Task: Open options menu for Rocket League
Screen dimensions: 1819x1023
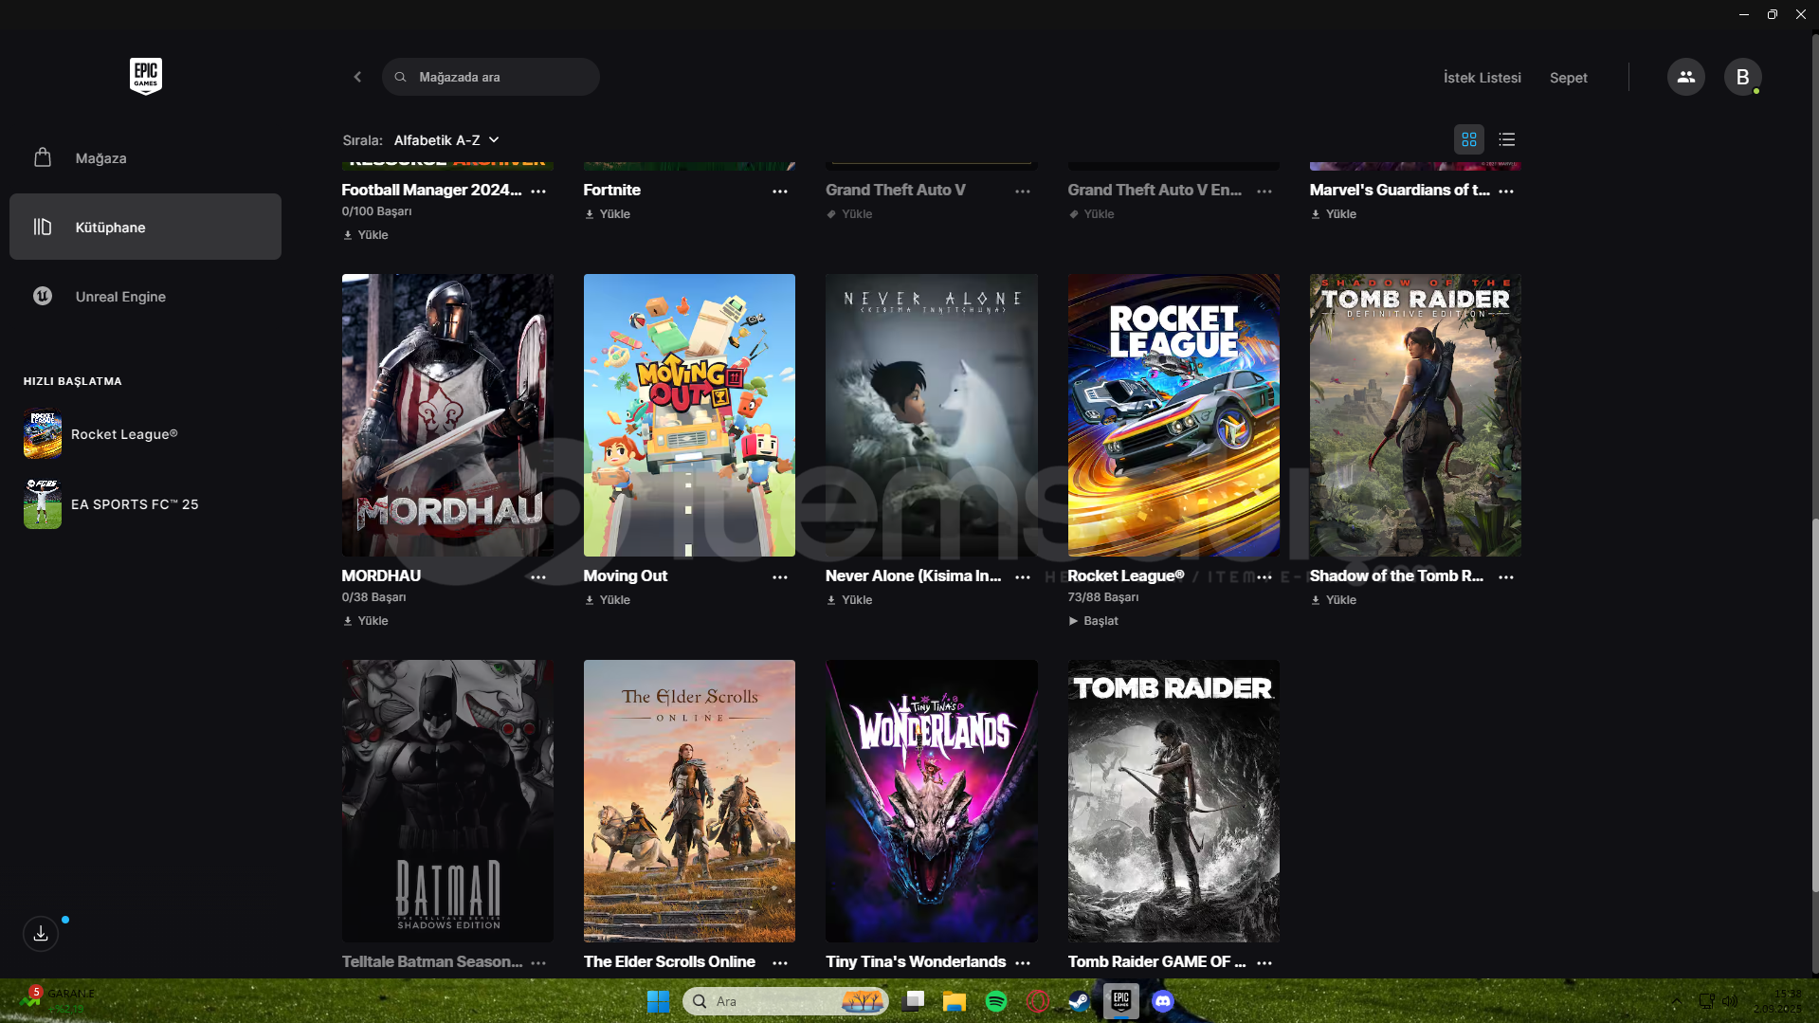Action: tap(1264, 576)
